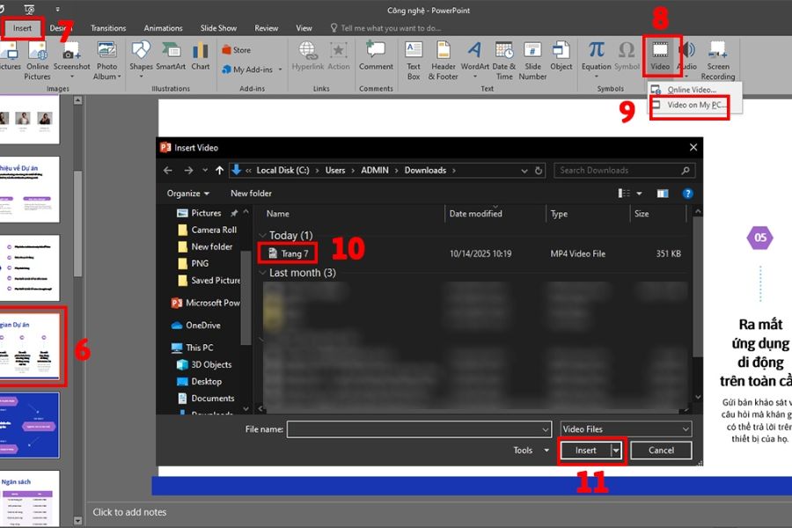
Task: Open the Video insert menu icon
Action: [660, 50]
